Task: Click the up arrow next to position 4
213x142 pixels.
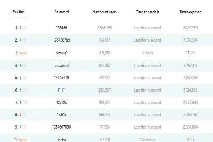Action: coord(20,66)
